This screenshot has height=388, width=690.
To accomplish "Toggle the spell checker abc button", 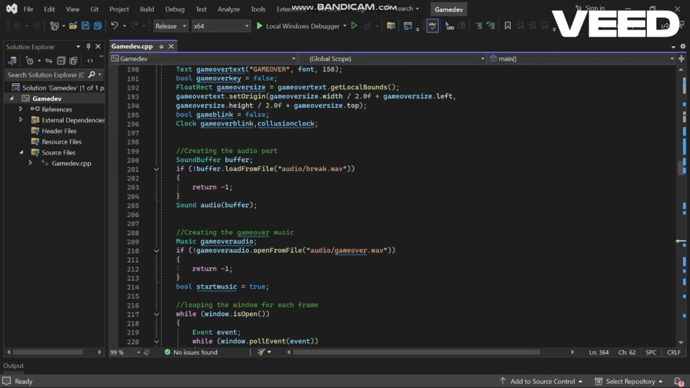I will tap(433, 26).
